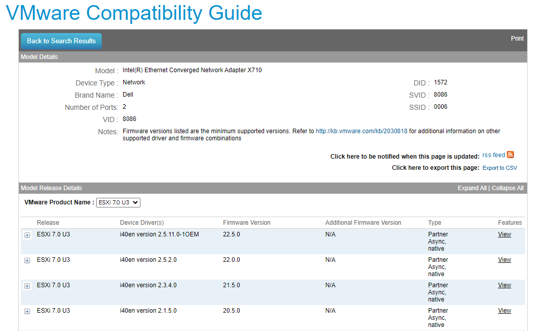Image resolution: width=549 pixels, height=331 pixels.
Task: Expand details for driver i40en 2.5.11.0-1OEM
Action: click(x=27, y=235)
